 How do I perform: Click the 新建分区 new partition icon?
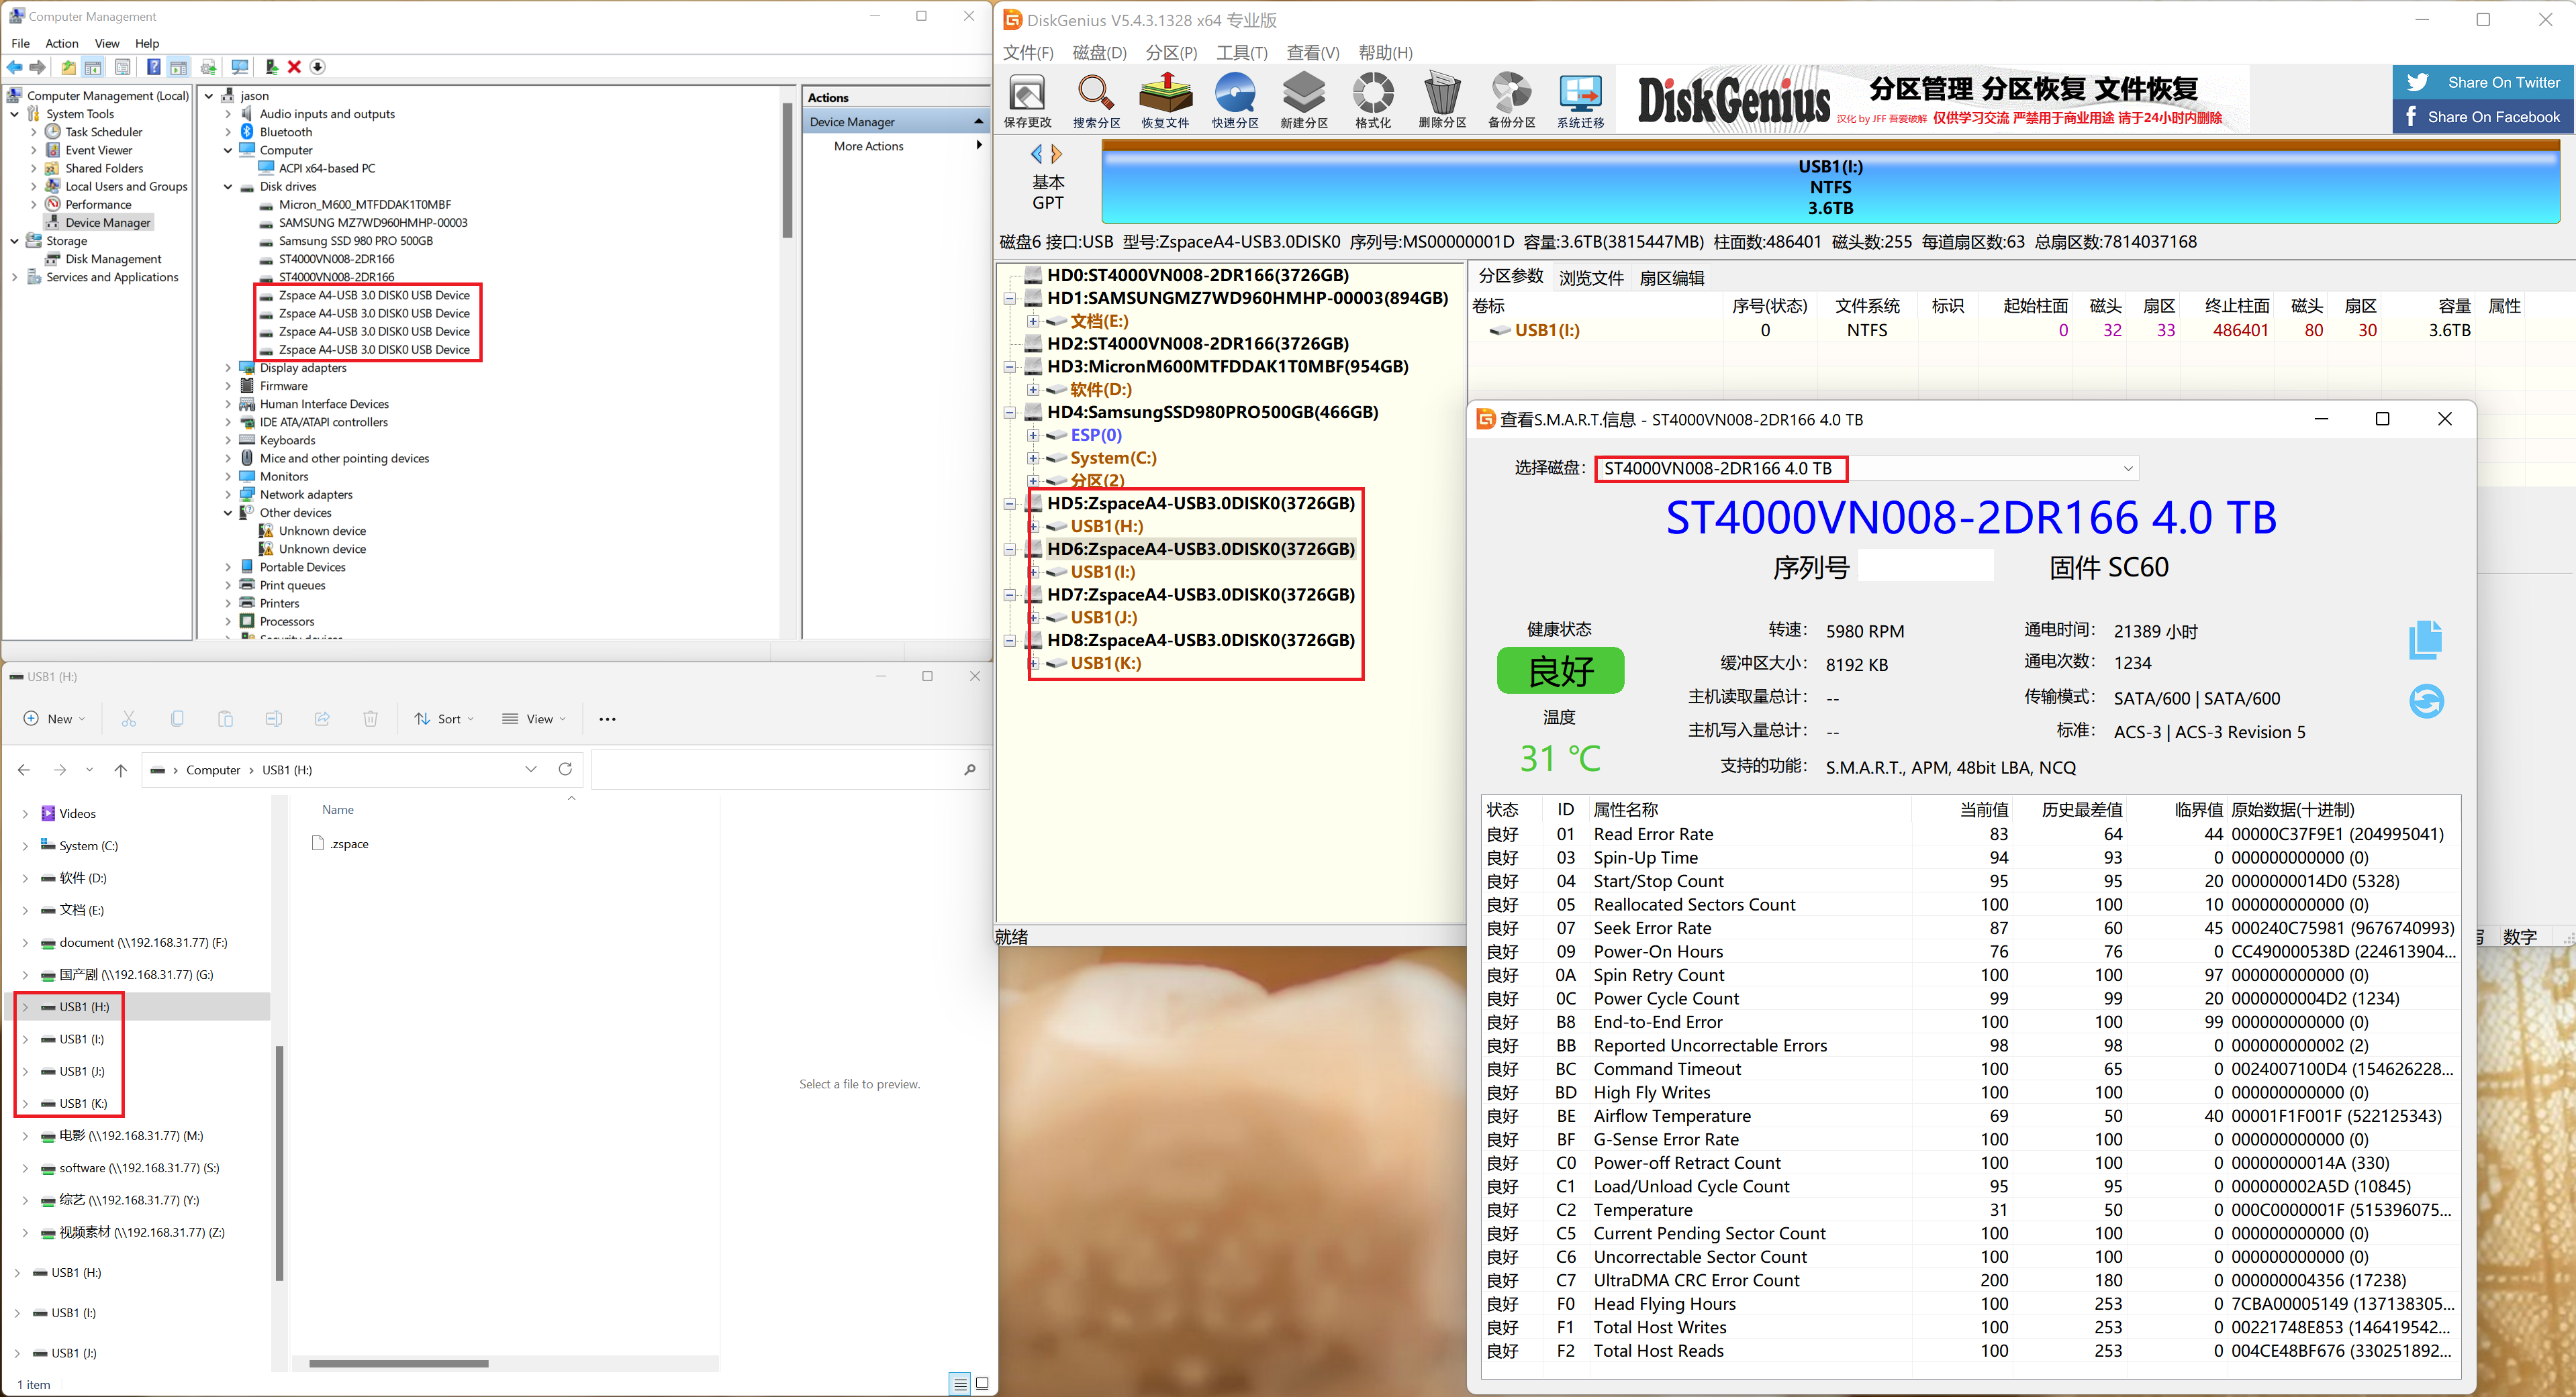[1304, 101]
